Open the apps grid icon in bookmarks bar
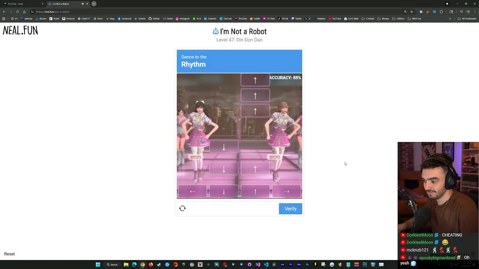Image resolution: width=479 pixels, height=269 pixels. click(x=4, y=19)
